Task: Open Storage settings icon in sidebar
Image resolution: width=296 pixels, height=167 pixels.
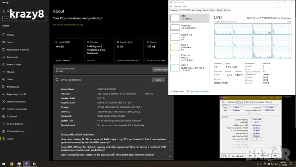Action: click(x=4, y=72)
